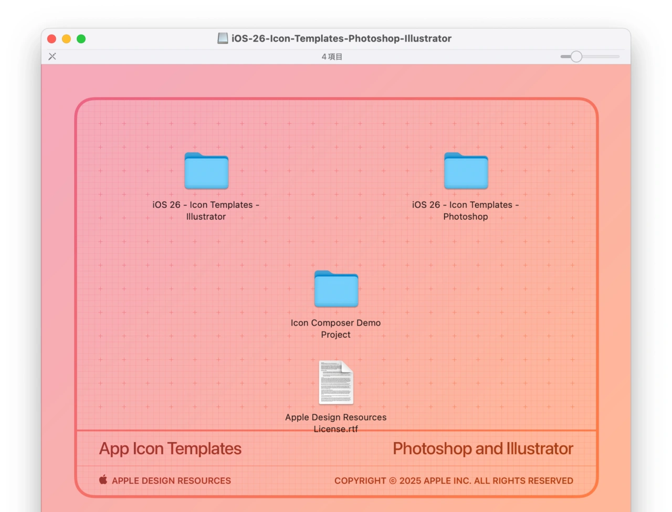Click the read-only crossed-out pencil icon

(x=52, y=56)
